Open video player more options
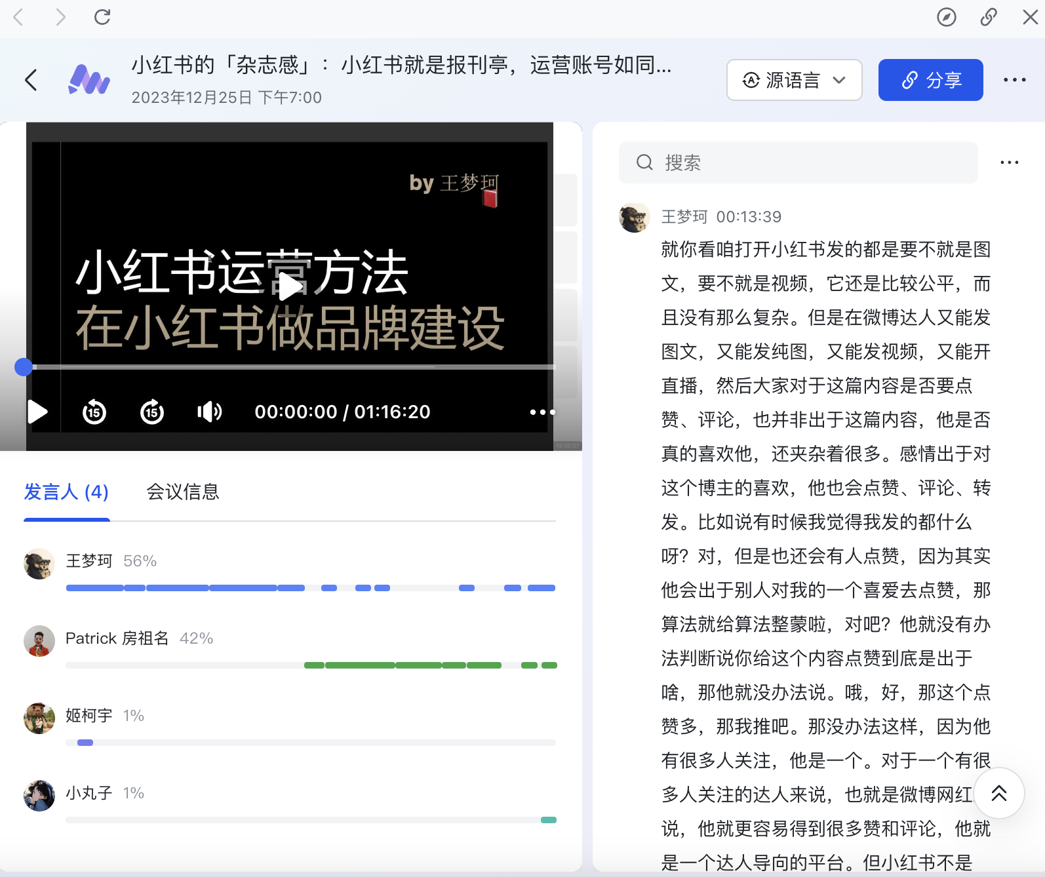This screenshot has width=1045, height=877. point(542,412)
